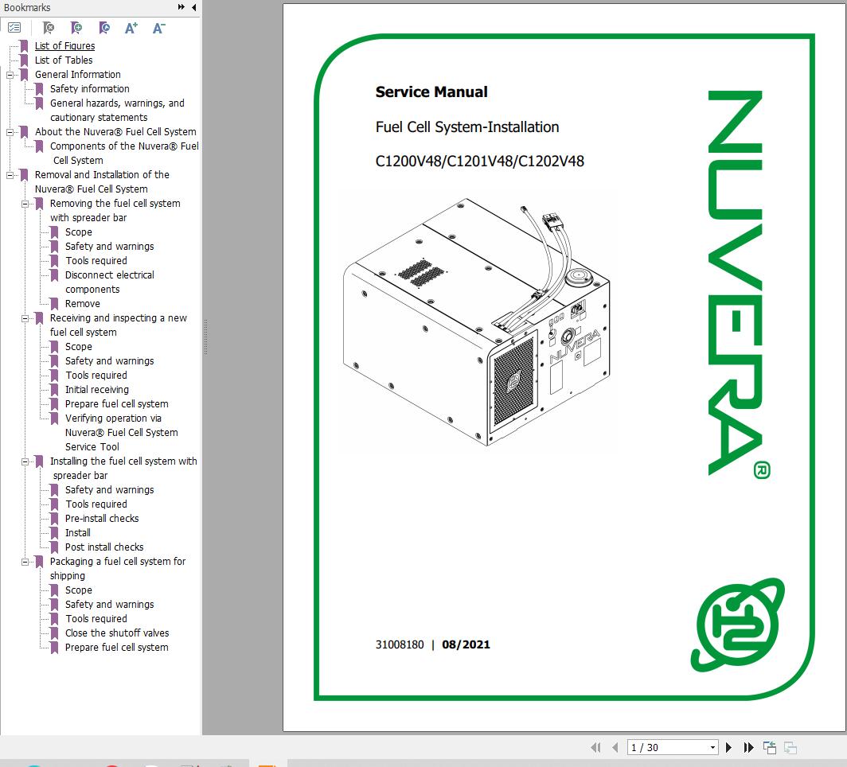Image resolution: width=847 pixels, height=767 pixels.
Task: Open the Remove bookmark
Action: (x=83, y=303)
